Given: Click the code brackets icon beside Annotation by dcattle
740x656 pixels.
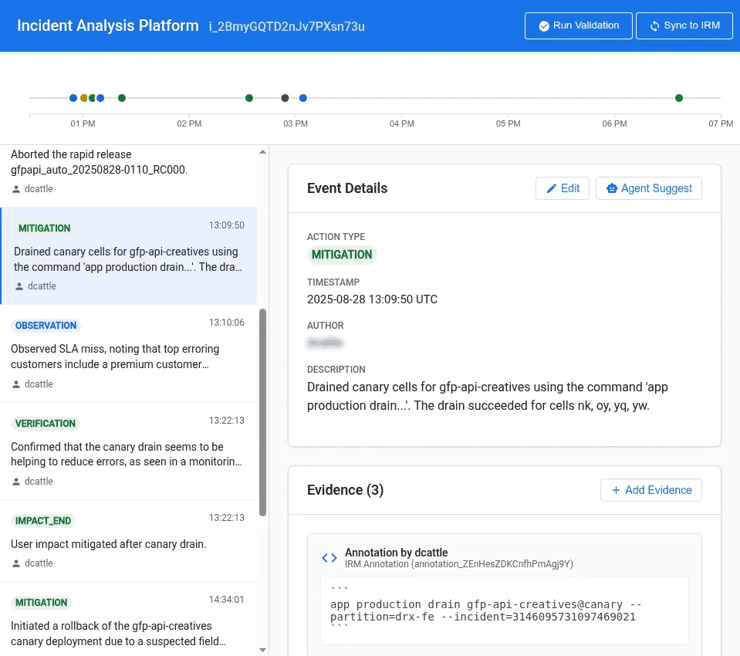Looking at the screenshot, I should [329, 558].
